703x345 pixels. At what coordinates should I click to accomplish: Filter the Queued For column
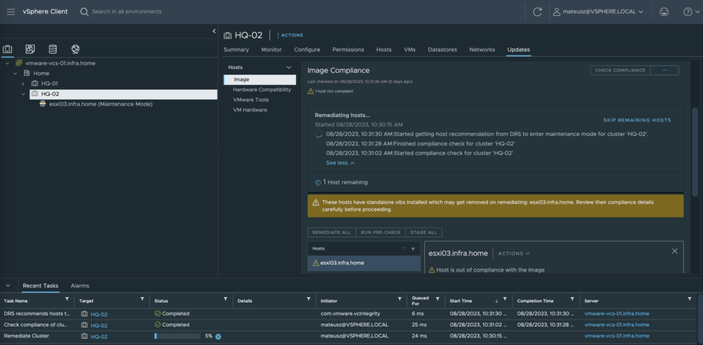pyautogui.click(x=437, y=298)
